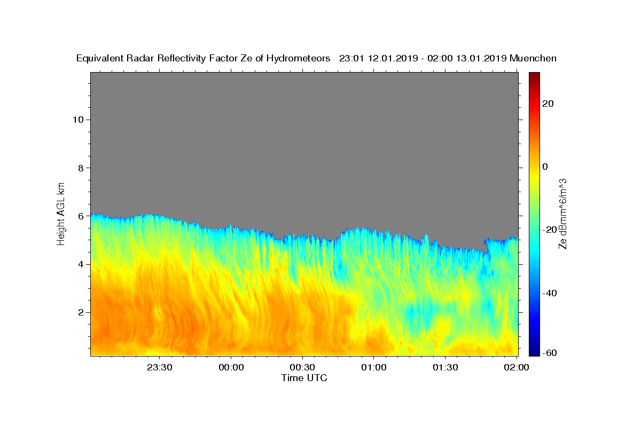Click the 'Height AGL km' axis label
The width and height of the screenshot is (641, 427).
(x=61, y=213)
